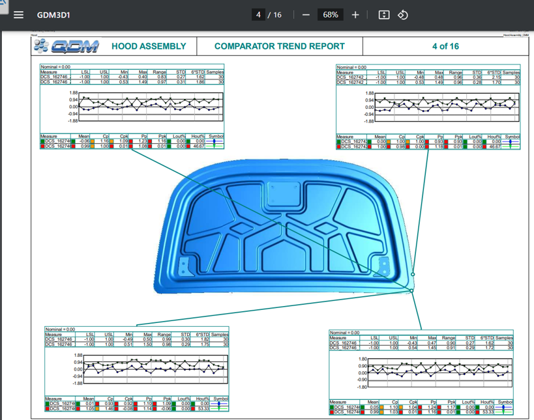Click the 1.04 Cpk value

coord(413,407)
